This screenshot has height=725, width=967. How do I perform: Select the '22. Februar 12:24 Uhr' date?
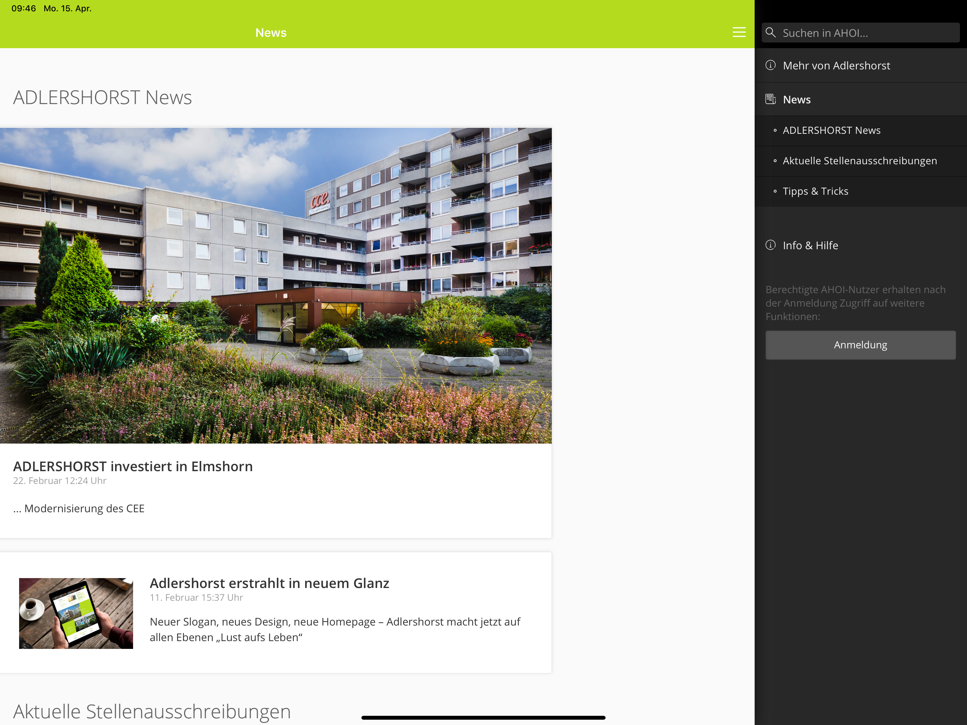click(60, 481)
